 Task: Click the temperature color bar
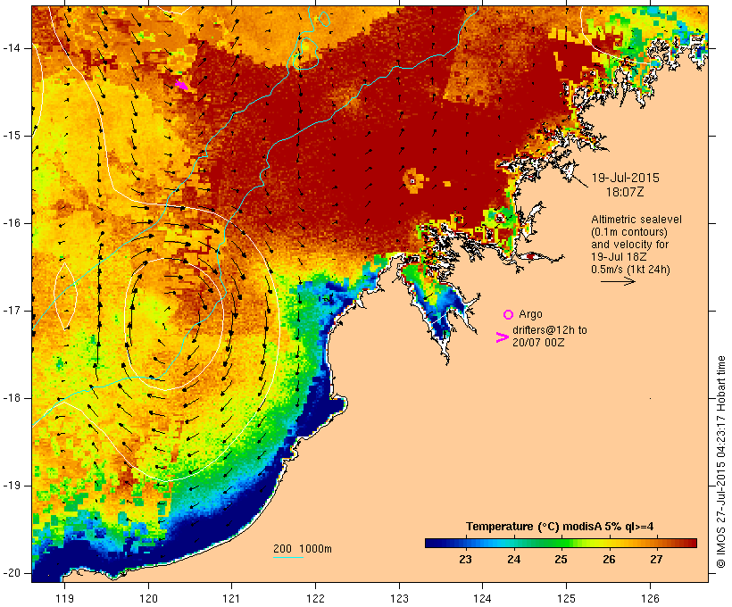pyautogui.click(x=561, y=543)
